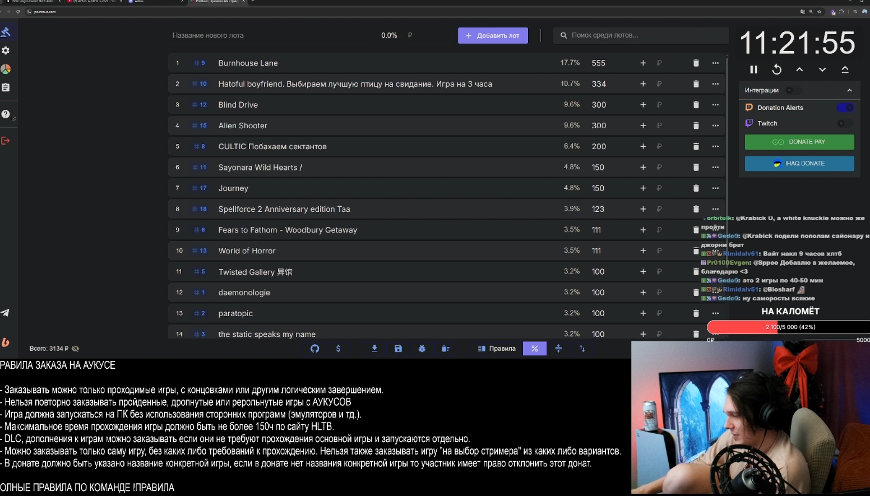Switch to the PointAuc browser tab
Screen dimensions: 870x496
pyautogui.click(x=217, y=2)
